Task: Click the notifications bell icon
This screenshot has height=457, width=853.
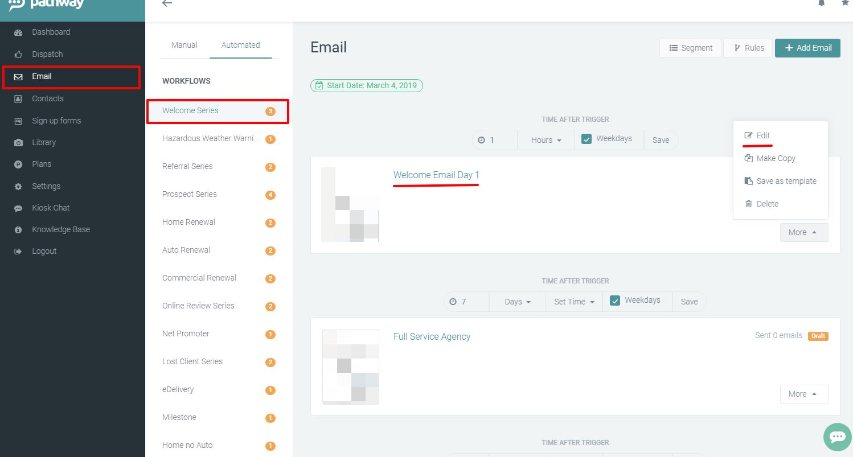Action: (x=821, y=3)
